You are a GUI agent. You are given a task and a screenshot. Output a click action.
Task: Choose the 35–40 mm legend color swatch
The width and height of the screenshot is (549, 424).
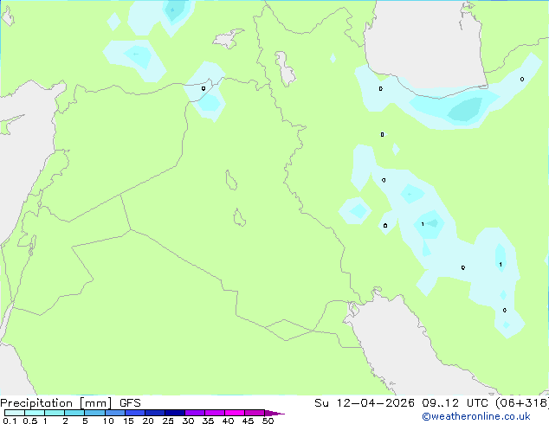point(214,413)
